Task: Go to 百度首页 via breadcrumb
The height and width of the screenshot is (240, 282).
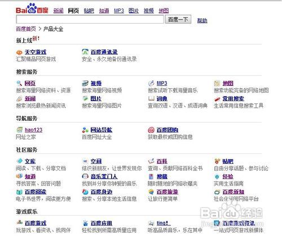Action: click(26, 29)
